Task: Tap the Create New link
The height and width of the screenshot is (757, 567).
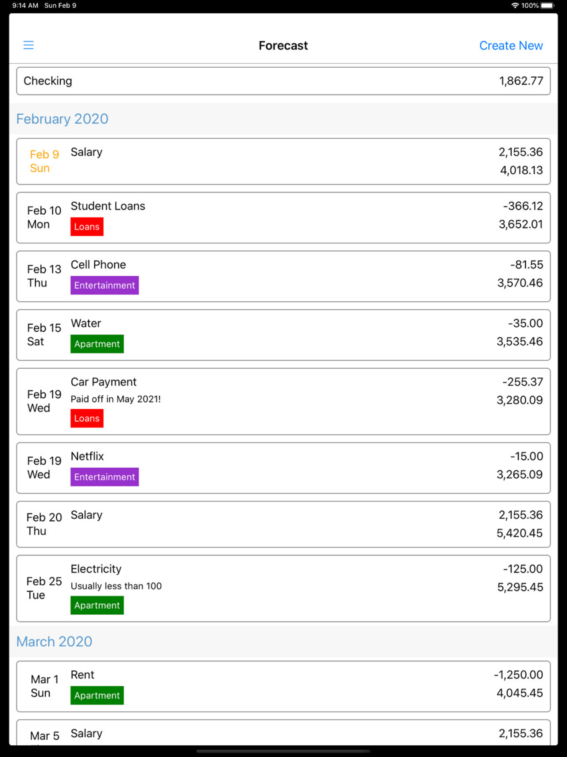Action: point(511,45)
